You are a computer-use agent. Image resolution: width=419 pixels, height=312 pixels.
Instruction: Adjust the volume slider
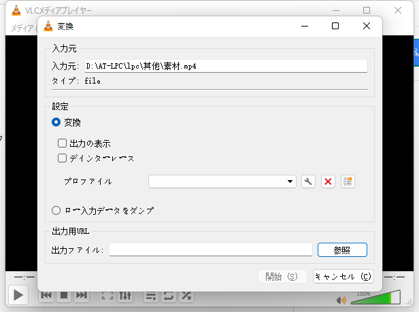pos(375,299)
